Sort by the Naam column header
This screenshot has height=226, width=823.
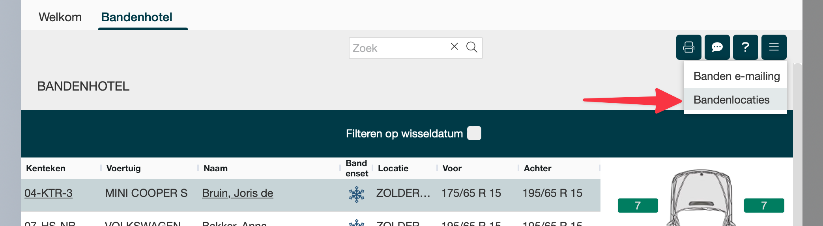tap(215, 169)
